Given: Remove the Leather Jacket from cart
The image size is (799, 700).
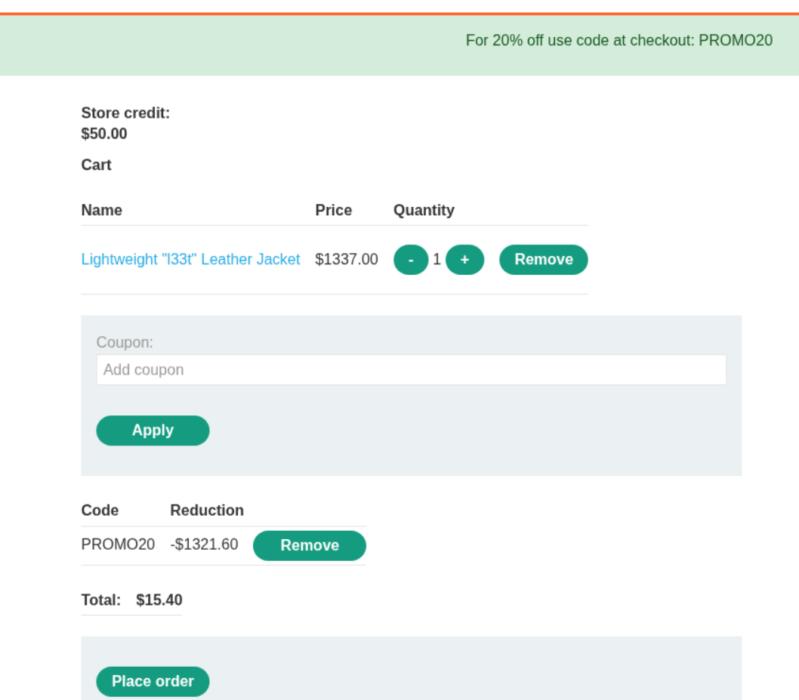Looking at the screenshot, I should click(x=543, y=260).
